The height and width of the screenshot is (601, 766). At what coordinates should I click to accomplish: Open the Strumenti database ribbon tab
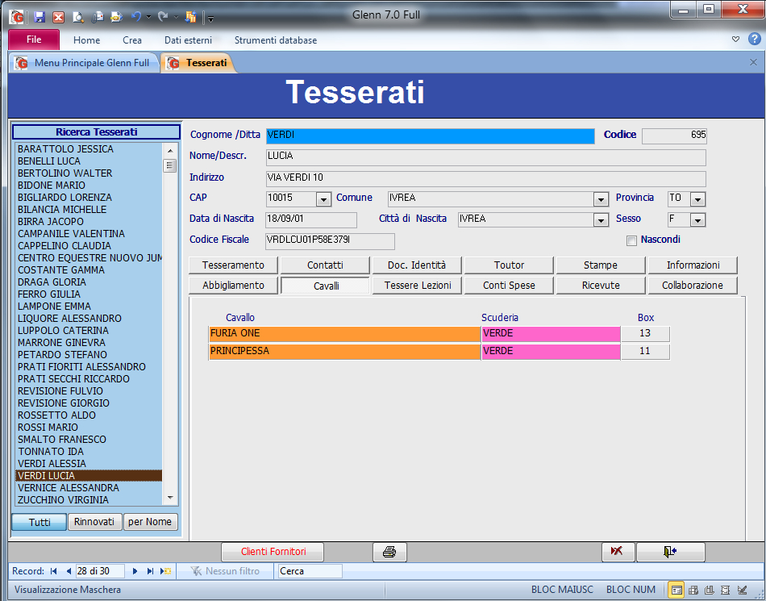[x=276, y=40]
